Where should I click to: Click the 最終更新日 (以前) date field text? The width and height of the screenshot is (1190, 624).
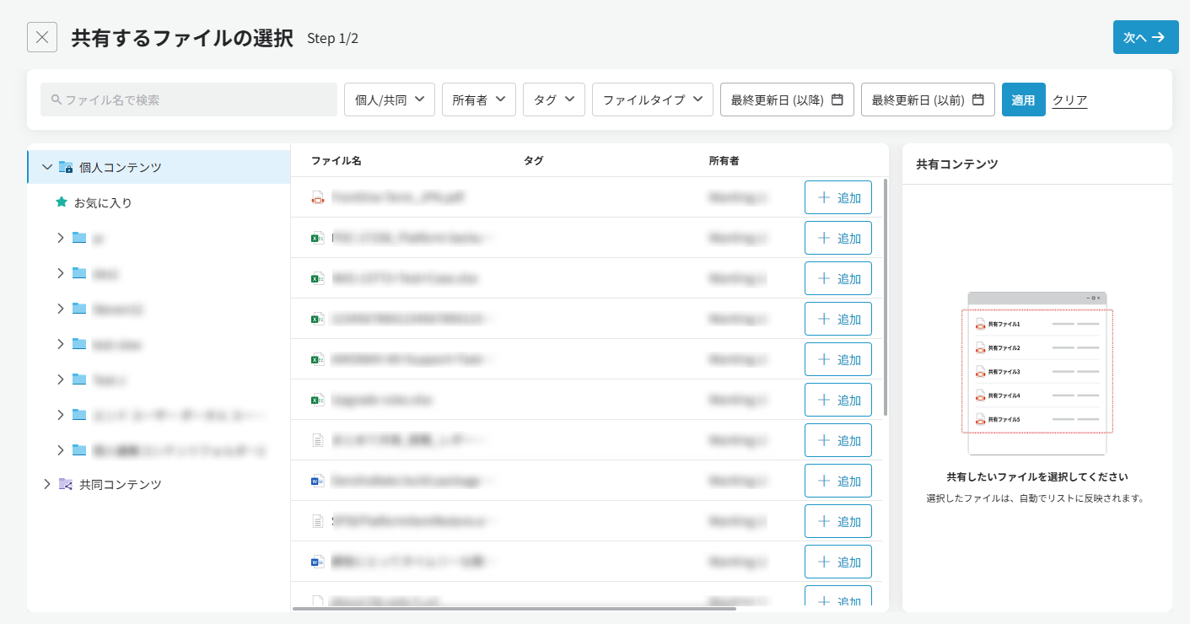tap(918, 100)
